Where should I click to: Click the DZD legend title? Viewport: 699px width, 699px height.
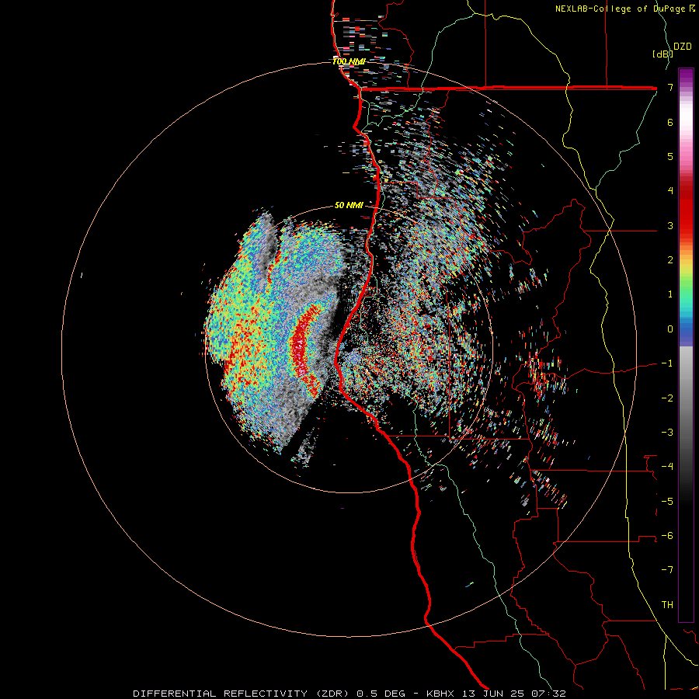(x=683, y=47)
